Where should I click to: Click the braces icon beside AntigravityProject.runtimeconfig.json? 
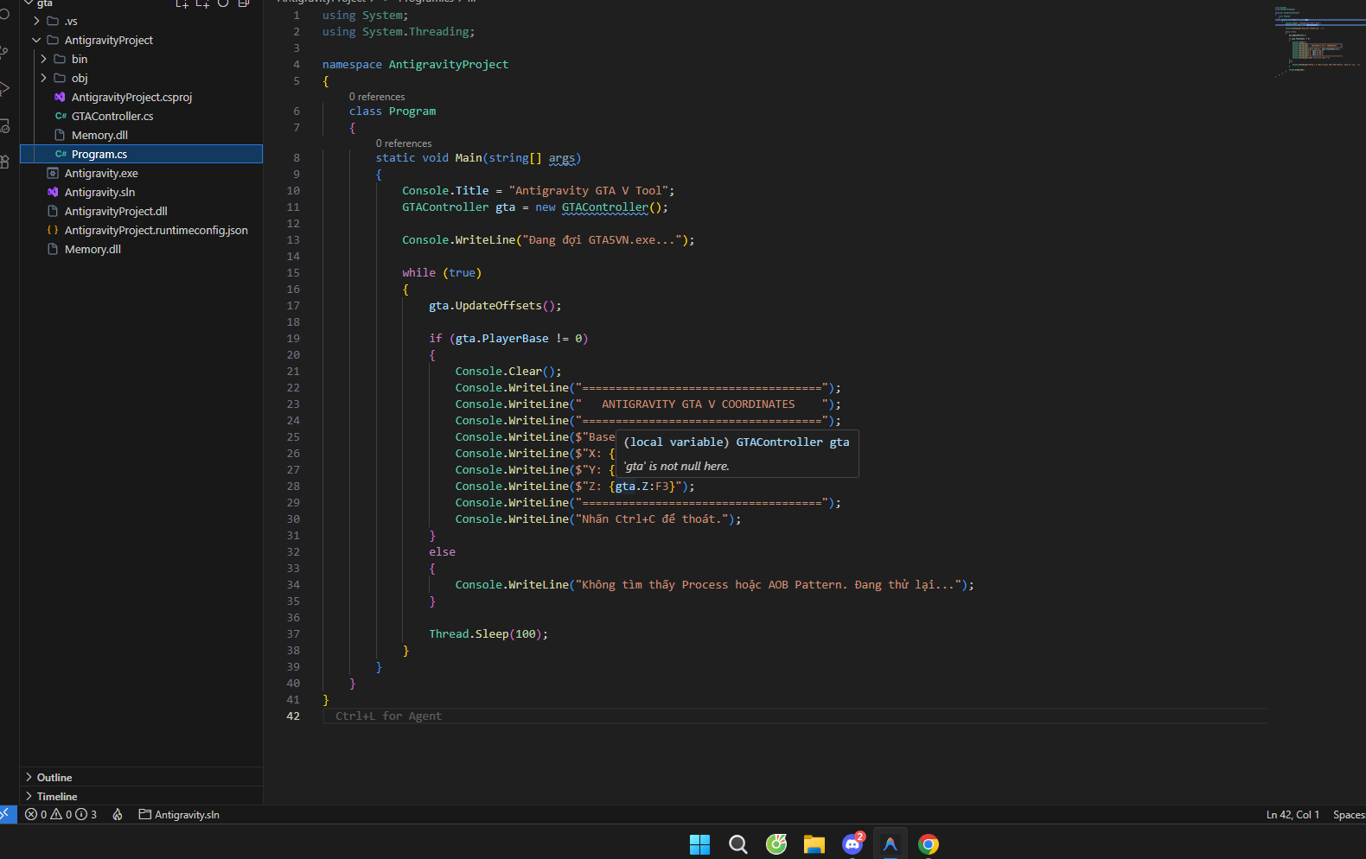tap(53, 230)
